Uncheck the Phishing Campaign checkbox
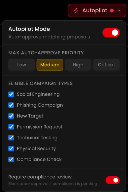 pyautogui.click(x=11, y=105)
